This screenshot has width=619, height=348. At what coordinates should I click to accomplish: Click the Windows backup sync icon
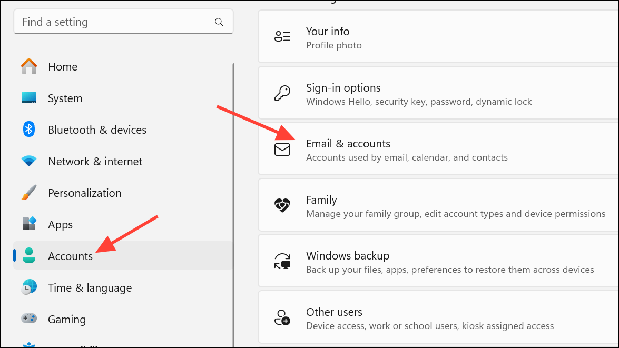[282, 262]
